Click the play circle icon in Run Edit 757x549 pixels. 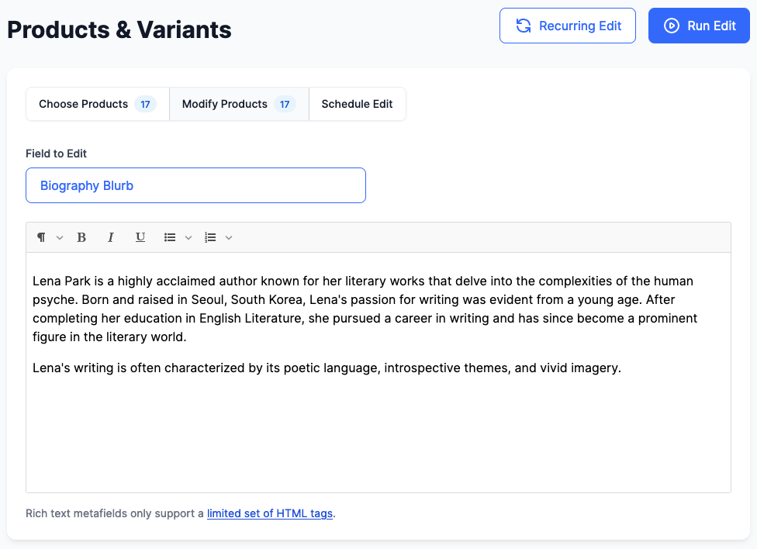click(x=672, y=26)
